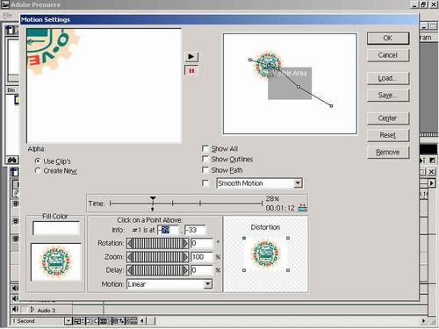The image size is (439, 329).
Task: Click OK to confirm motion settings
Action: [x=388, y=38]
